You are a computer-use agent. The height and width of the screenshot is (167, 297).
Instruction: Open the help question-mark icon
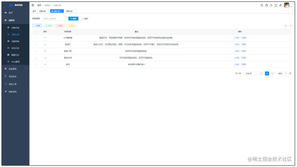coord(271,5)
